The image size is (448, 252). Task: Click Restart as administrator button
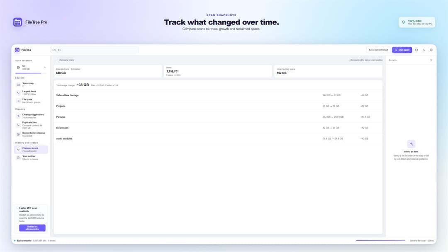[32, 228]
